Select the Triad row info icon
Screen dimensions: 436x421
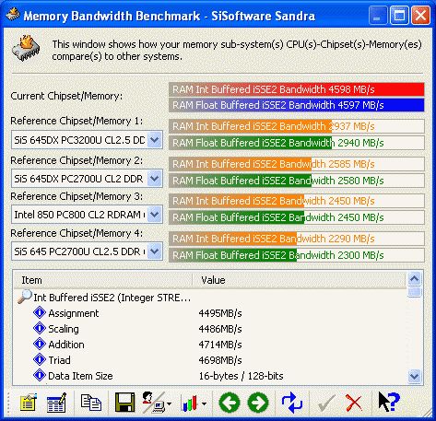[40, 360]
